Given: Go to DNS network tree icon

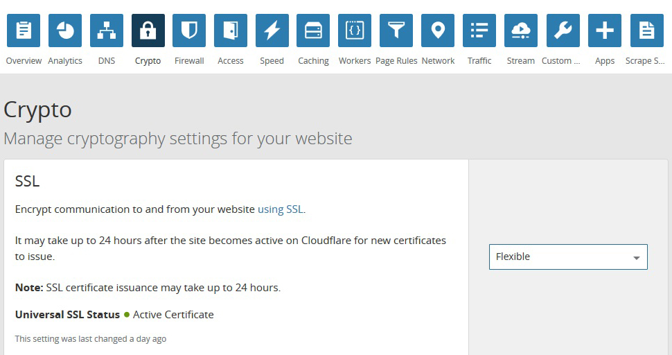Looking at the screenshot, I should coord(107,31).
